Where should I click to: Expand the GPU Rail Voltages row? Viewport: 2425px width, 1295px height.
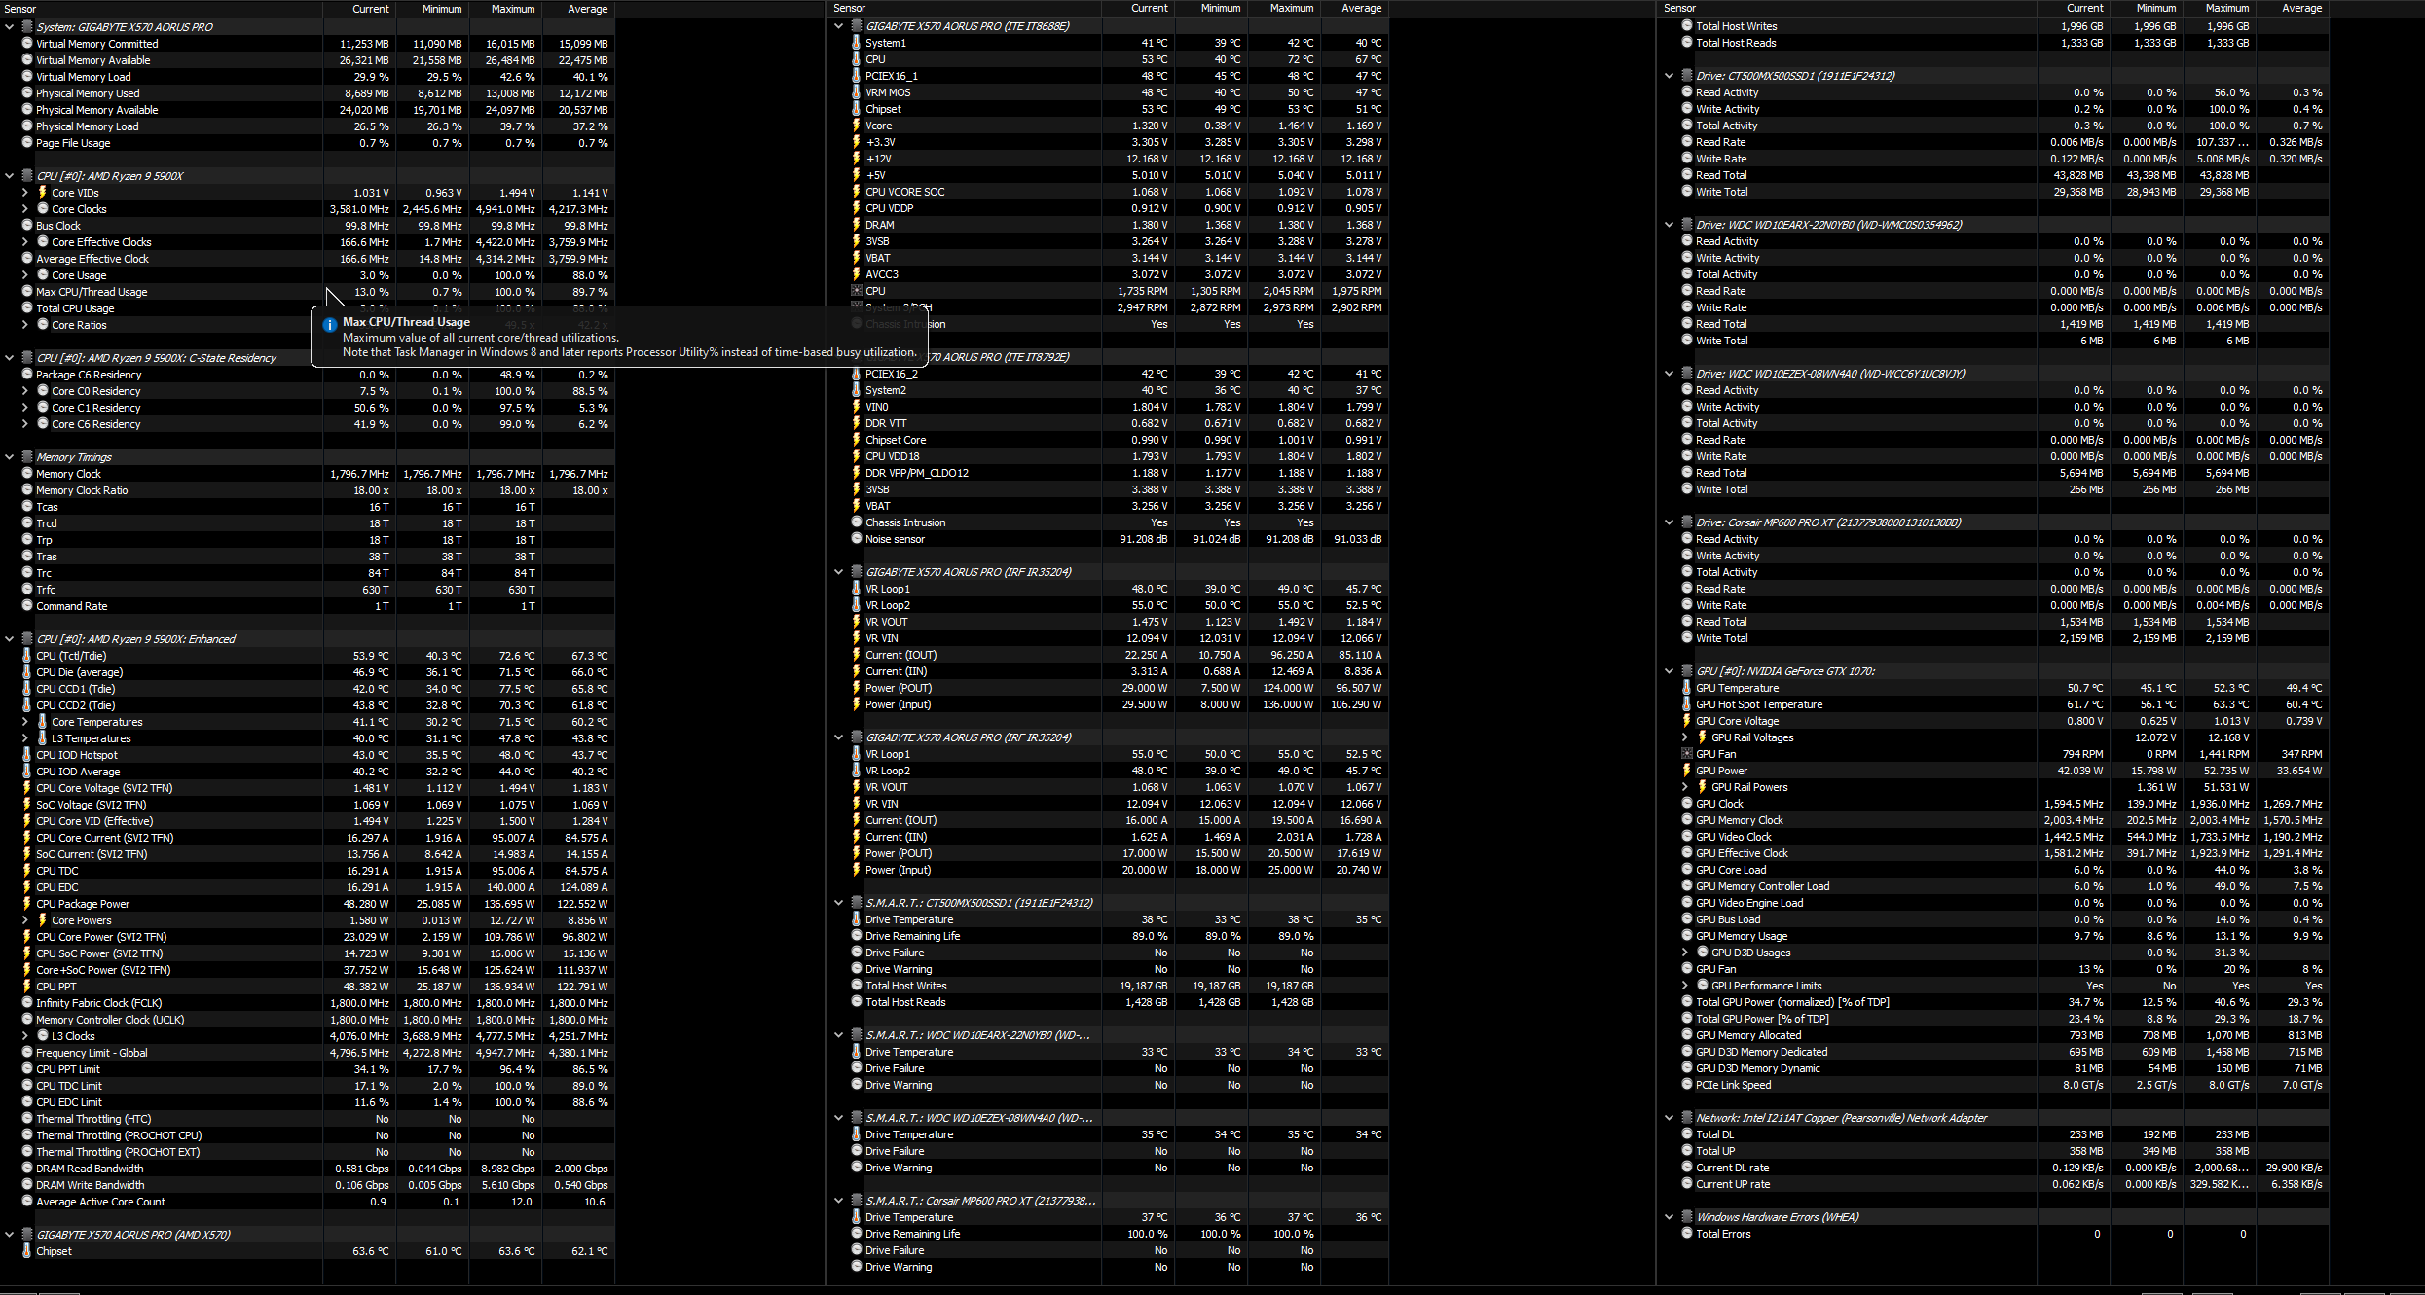[1685, 737]
